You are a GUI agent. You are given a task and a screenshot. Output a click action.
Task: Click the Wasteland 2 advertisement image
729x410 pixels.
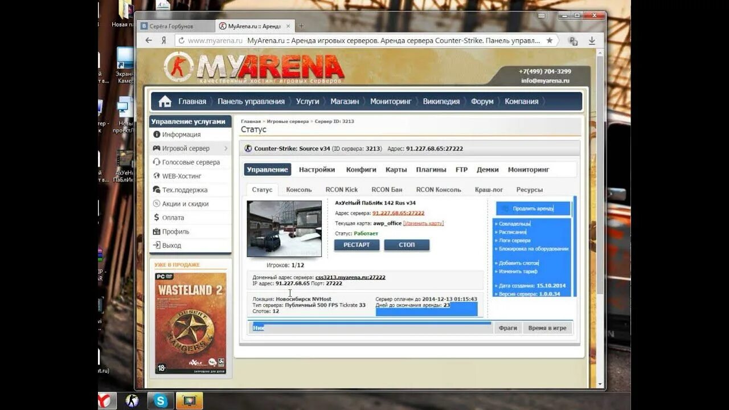[x=190, y=323]
